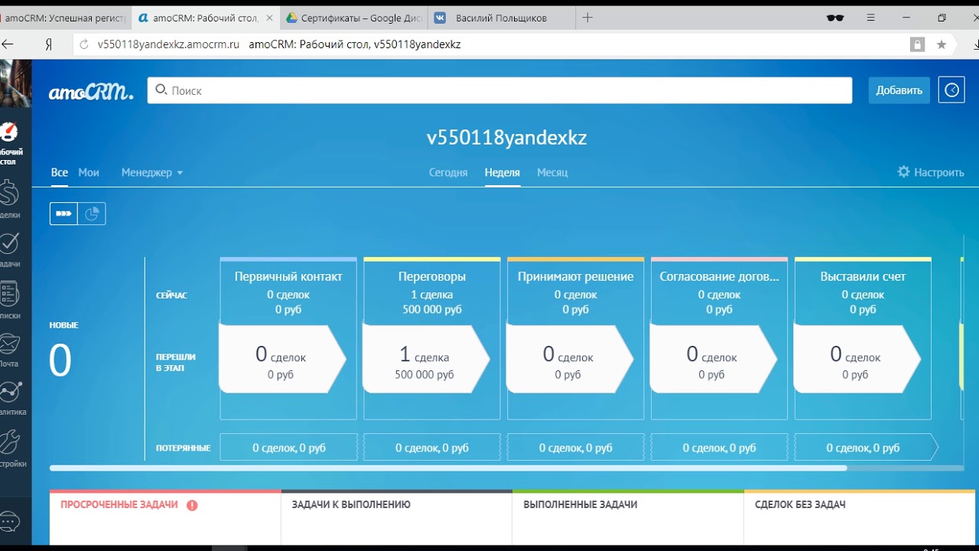Click the 1 сделка 500 000 руб arrow

point(426,359)
